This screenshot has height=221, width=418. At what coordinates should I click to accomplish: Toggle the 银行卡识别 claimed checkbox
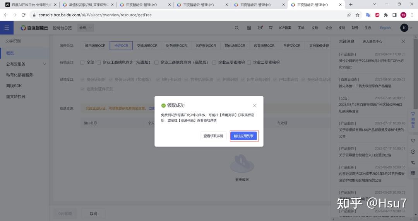[x=158, y=79]
